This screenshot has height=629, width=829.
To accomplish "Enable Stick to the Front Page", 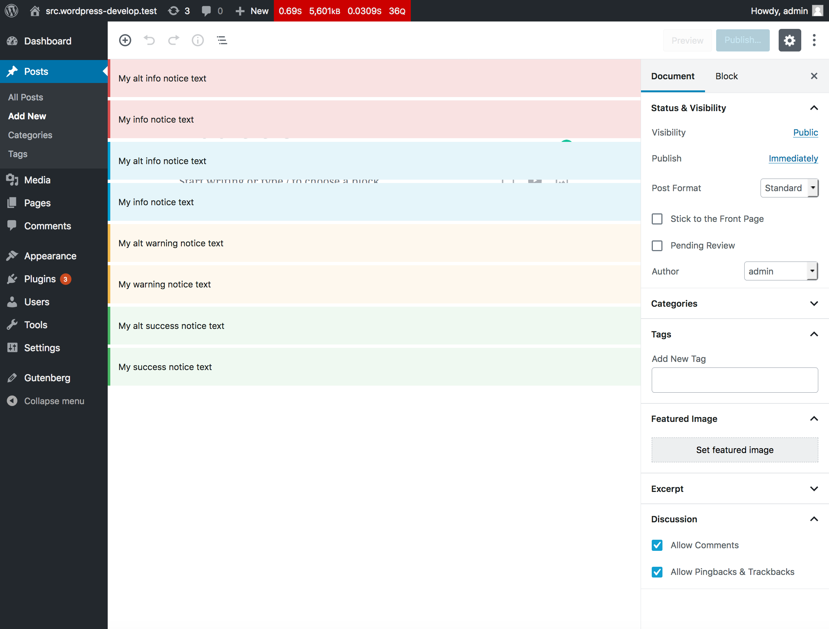I will tap(657, 219).
